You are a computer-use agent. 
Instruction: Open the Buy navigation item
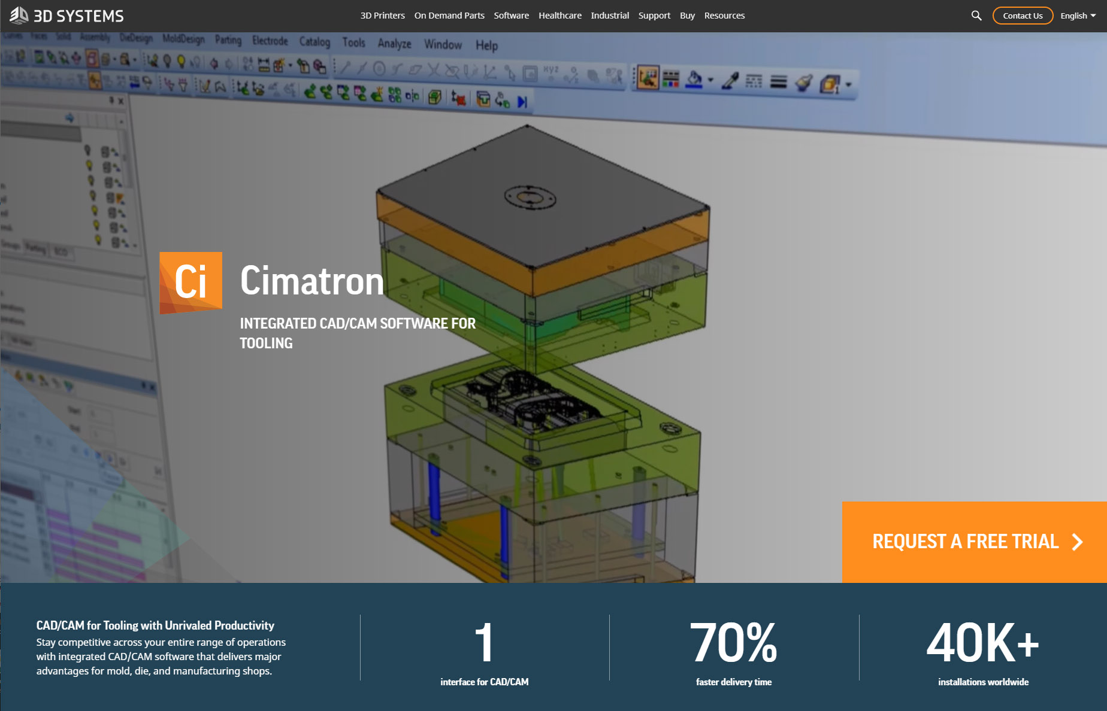pyautogui.click(x=687, y=16)
